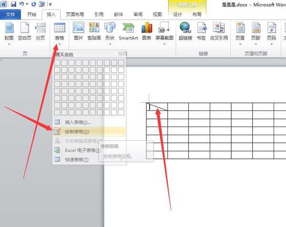Viewport: 286px width, 227px height.
Task: Insert a 书签 bookmark
Action: click(x=201, y=31)
